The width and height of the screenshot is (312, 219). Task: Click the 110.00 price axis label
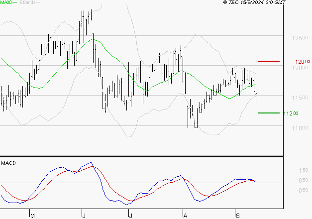tap(300, 128)
